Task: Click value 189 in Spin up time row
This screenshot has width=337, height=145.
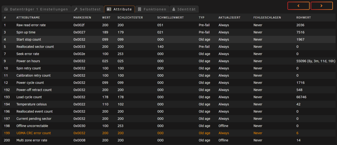Action: click(x=105, y=32)
